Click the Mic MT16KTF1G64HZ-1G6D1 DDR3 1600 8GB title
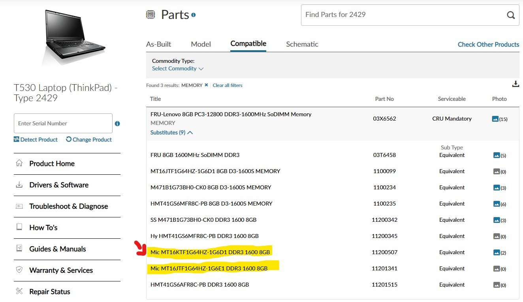The width and height of the screenshot is (523, 302). (x=210, y=252)
